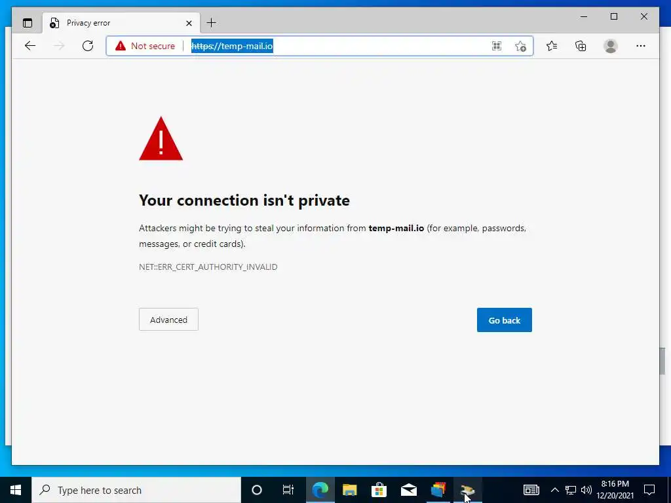This screenshot has width=671, height=503.
Task: Open the Collections icon
Action: (x=581, y=46)
